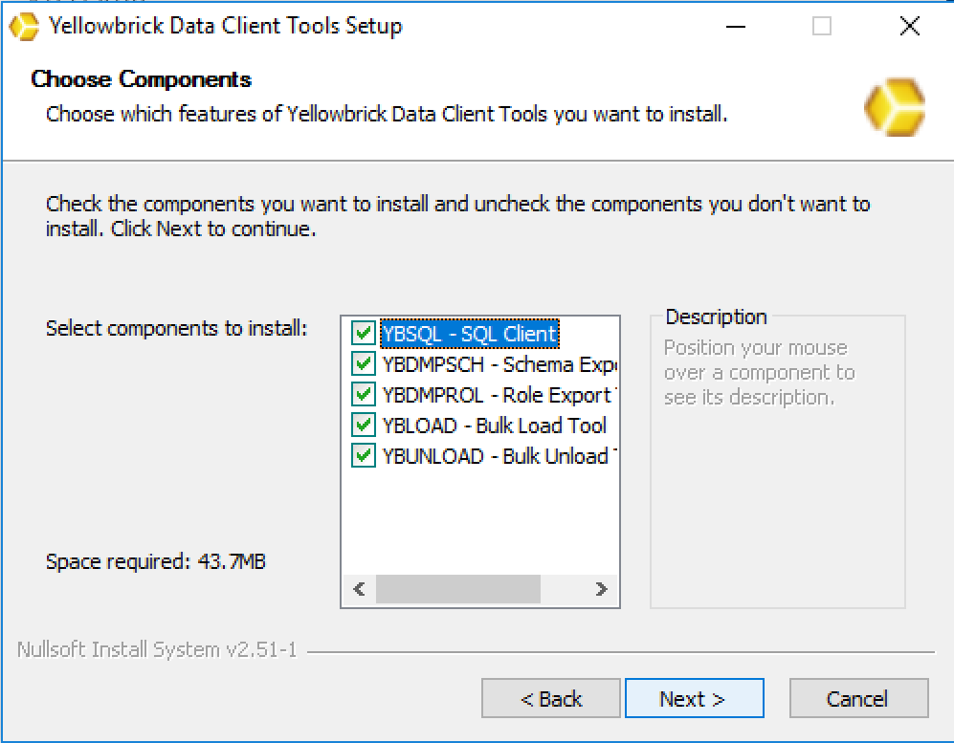954x743 pixels.
Task: Select the YBSQL - SQL Client list entry
Action: point(469,334)
